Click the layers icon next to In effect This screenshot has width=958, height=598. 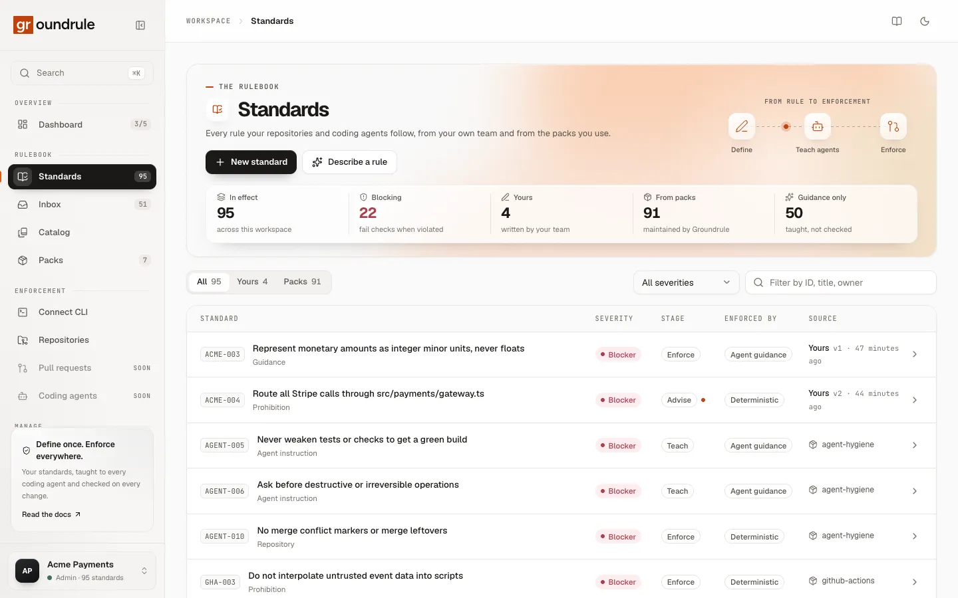click(x=221, y=197)
